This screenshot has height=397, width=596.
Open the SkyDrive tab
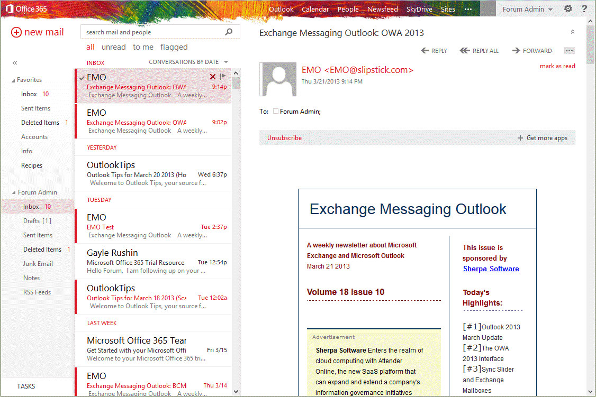419,9
